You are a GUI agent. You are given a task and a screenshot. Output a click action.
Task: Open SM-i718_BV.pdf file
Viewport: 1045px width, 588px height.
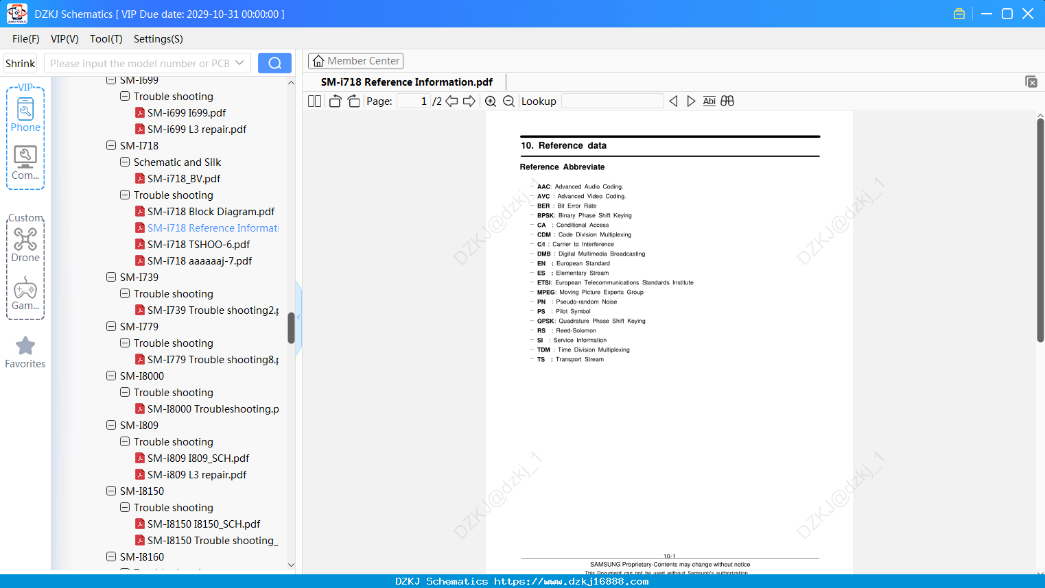coord(184,179)
